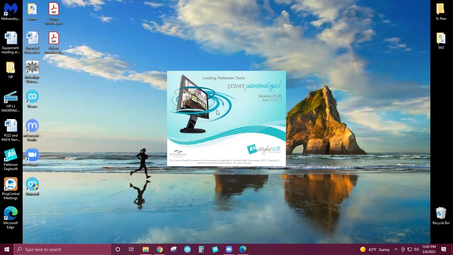Launch Zoom from desktop

pos(32,158)
